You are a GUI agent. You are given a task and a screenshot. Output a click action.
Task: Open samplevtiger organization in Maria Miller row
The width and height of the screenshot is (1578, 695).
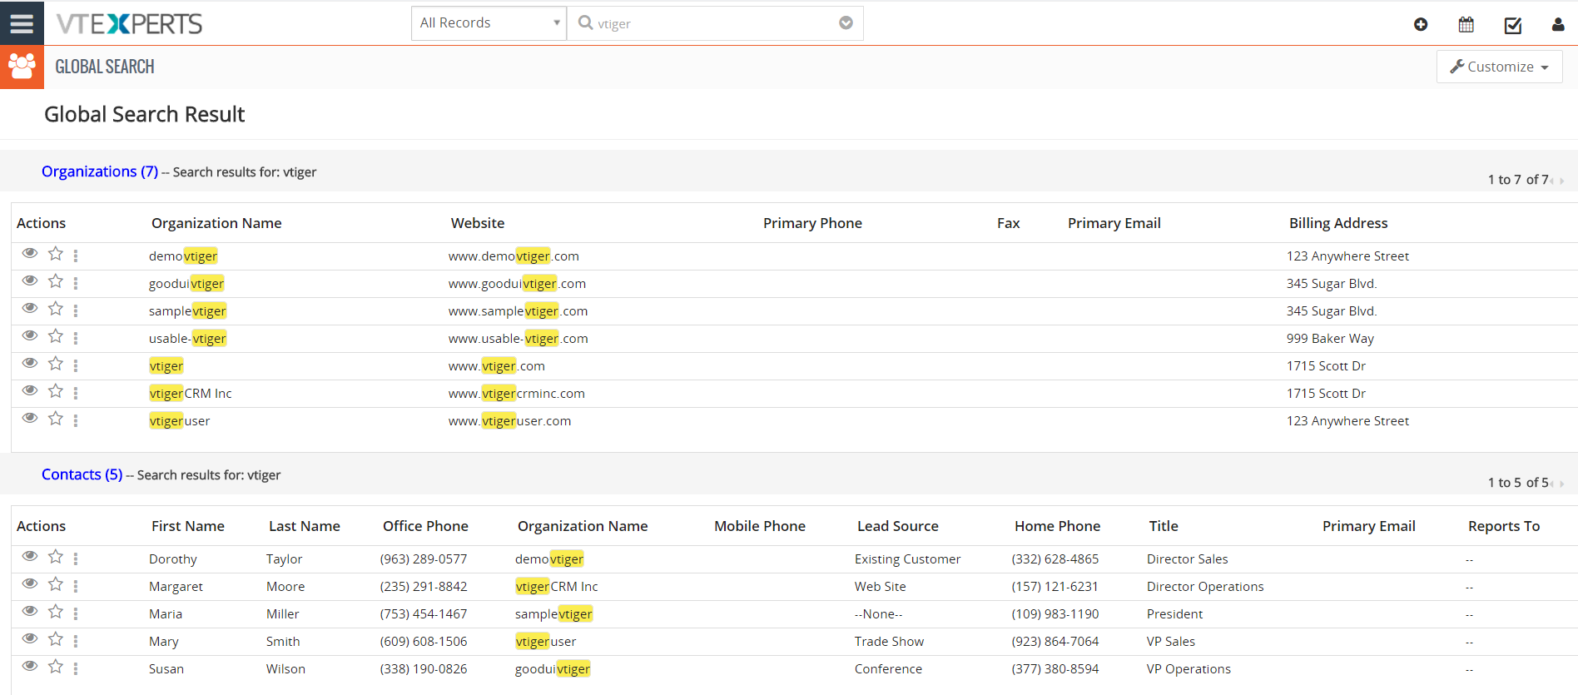coord(553,614)
